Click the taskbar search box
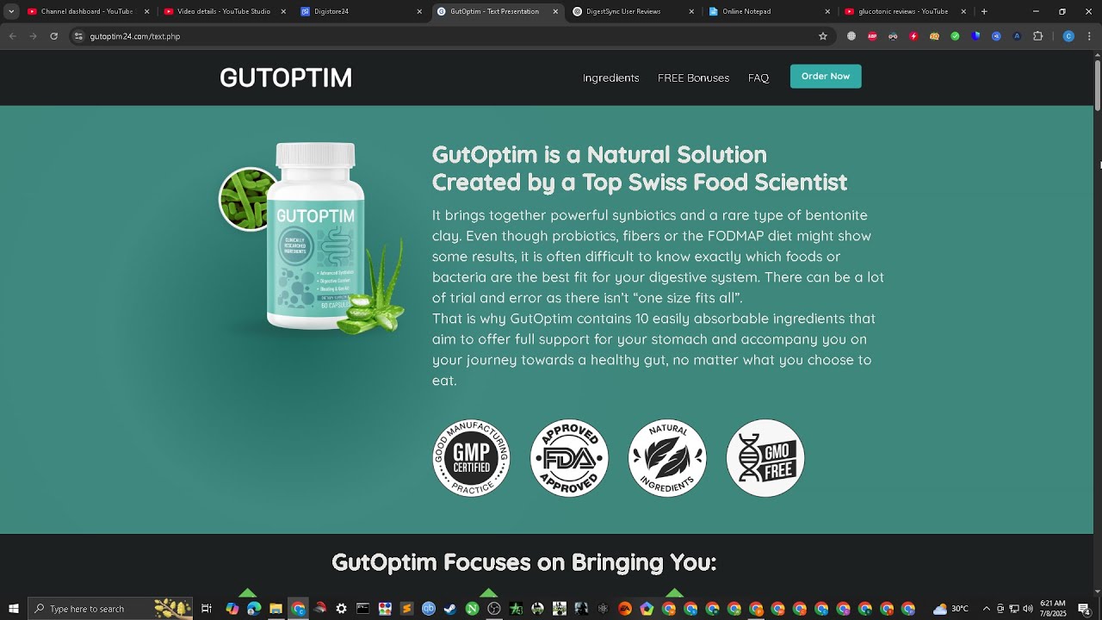The width and height of the screenshot is (1102, 620). point(111,609)
